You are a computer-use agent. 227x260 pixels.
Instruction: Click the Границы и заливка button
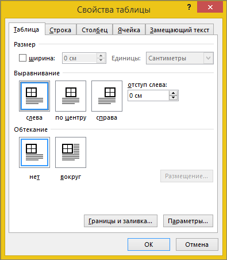(121, 221)
